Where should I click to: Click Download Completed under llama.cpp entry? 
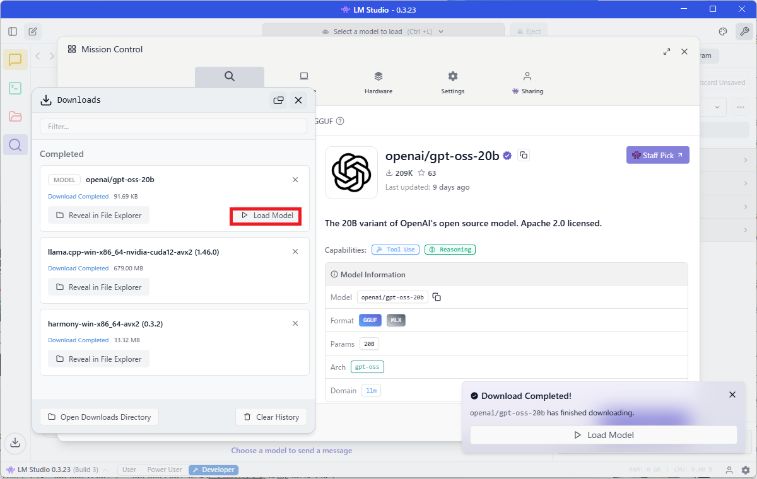click(78, 268)
